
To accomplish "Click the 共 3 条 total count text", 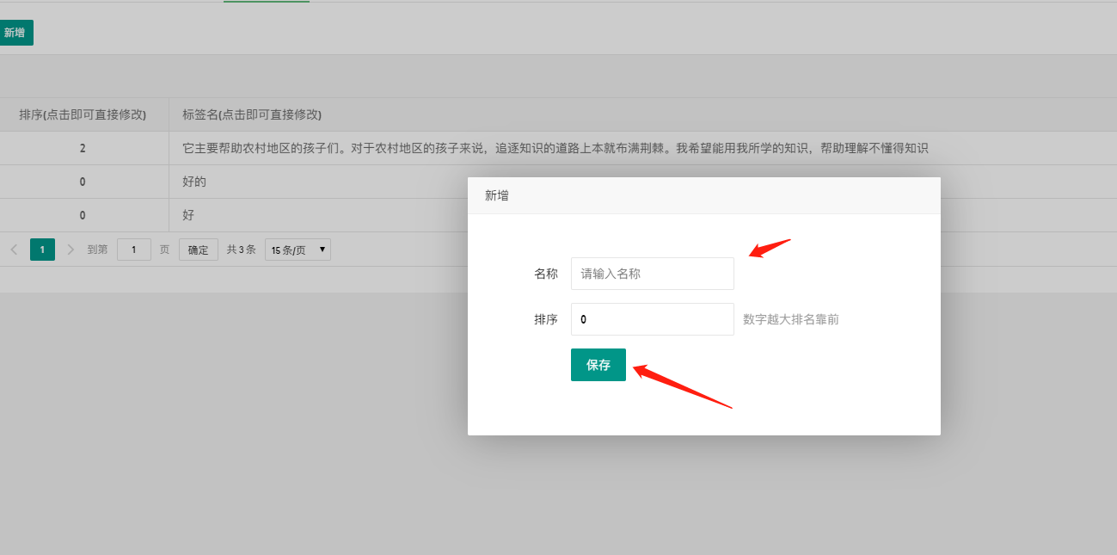I will coord(242,250).
